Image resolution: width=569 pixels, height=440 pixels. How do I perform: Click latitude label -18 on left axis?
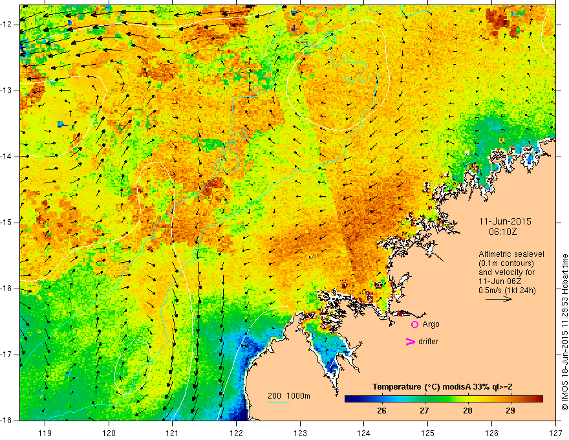click(x=7, y=421)
